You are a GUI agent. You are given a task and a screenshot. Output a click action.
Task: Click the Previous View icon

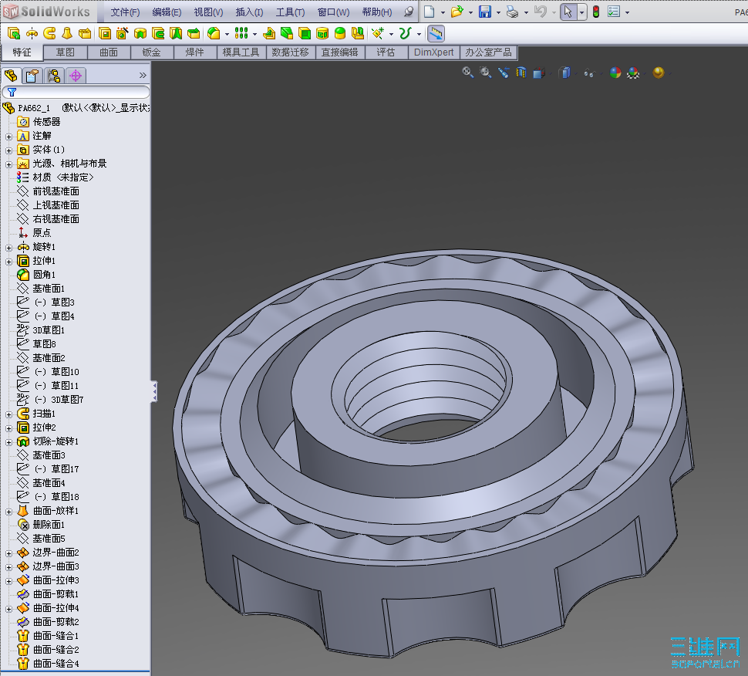tap(504, 73)
